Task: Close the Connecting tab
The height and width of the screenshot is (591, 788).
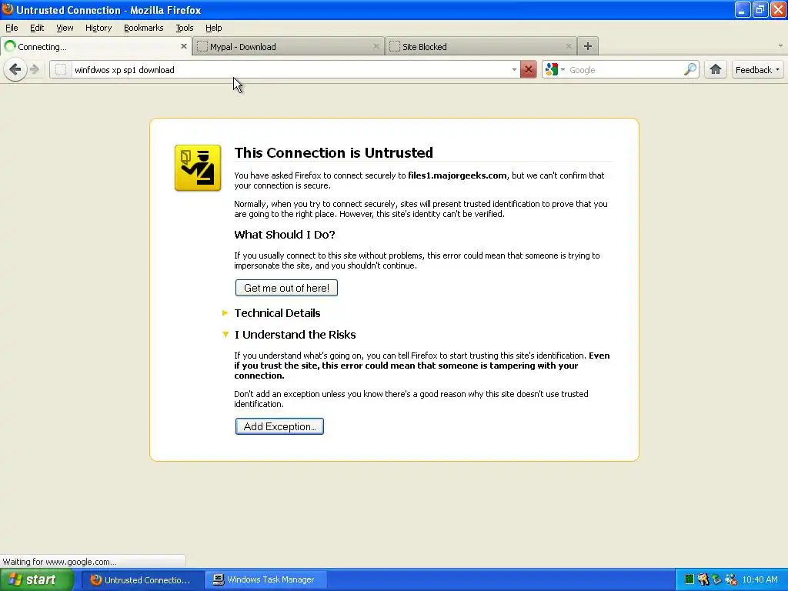Action: pyautogui.click(x=183, y=46)
